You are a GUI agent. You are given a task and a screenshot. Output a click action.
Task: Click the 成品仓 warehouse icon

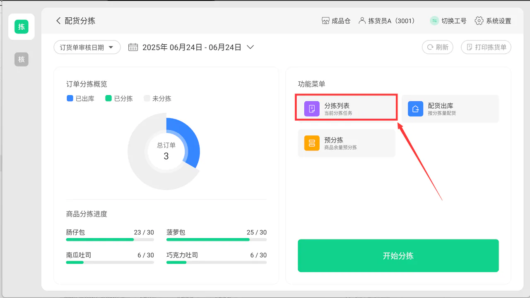coord(326,21)
